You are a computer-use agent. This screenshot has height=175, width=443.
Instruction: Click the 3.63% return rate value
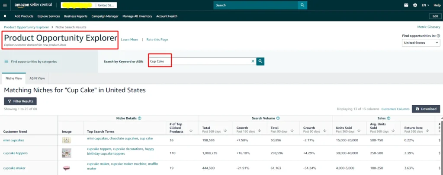pyautogui.click(x=409, y=168)
